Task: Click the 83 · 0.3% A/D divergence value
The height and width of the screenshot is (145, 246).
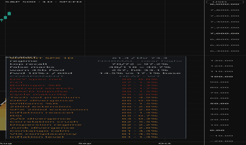Action: coord(140,119)
